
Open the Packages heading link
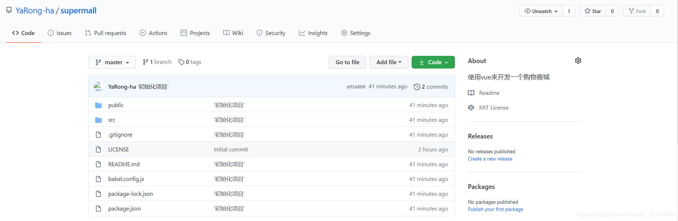tap(481, 186)
